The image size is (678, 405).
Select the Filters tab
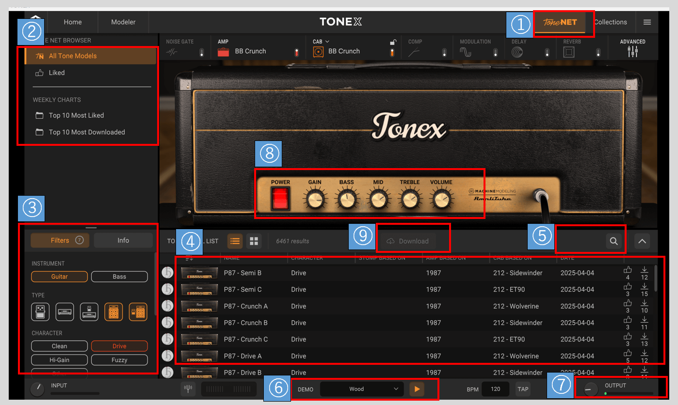tap(60, 240)
